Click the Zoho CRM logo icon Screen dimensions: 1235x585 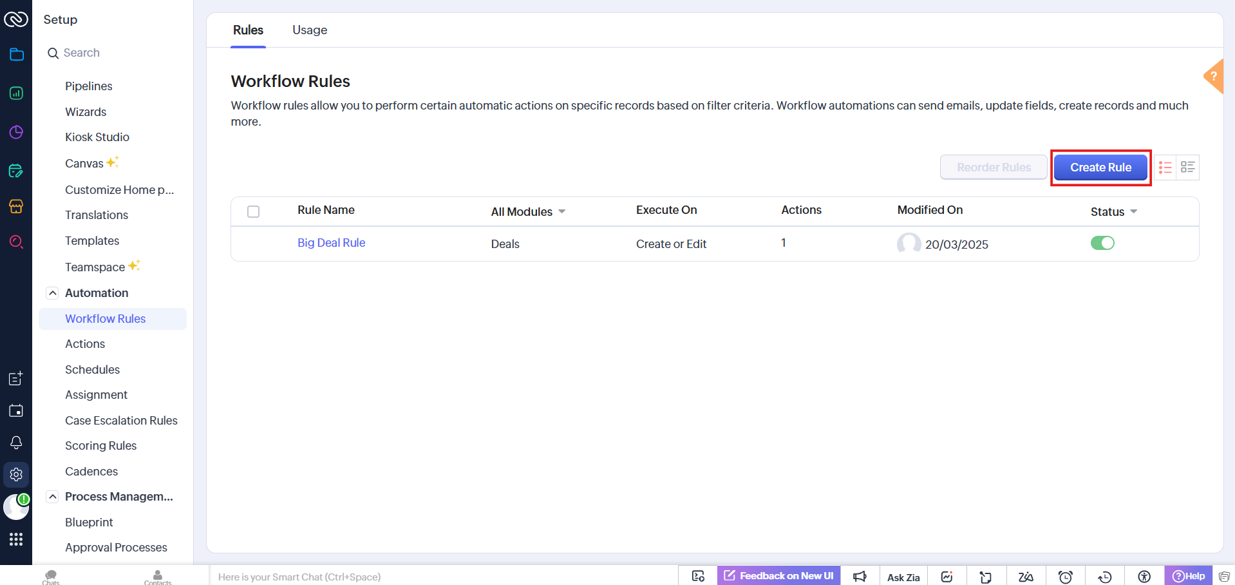point(16,19)
